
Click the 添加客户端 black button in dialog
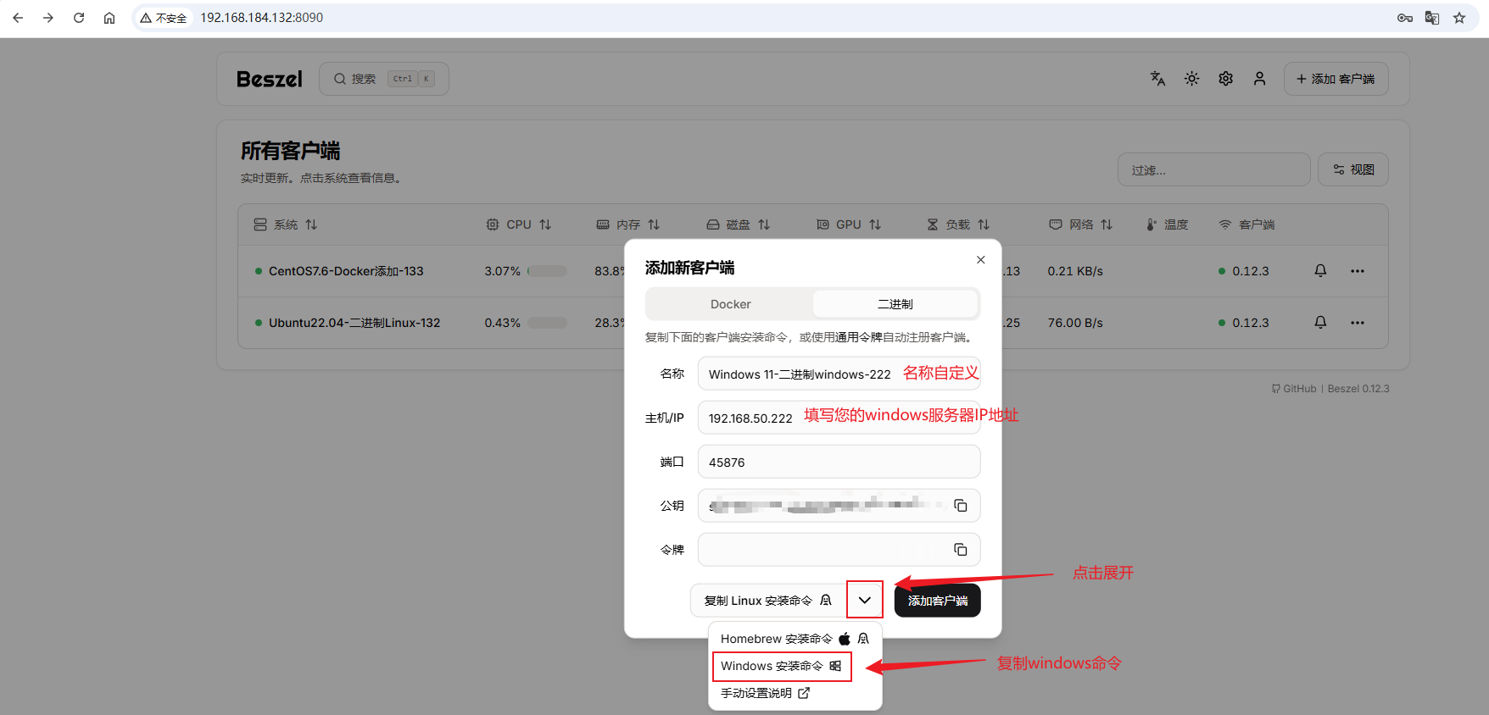coord(937,601)
